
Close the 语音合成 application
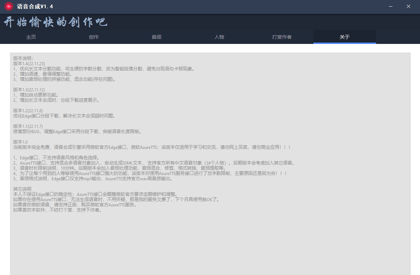408,6
